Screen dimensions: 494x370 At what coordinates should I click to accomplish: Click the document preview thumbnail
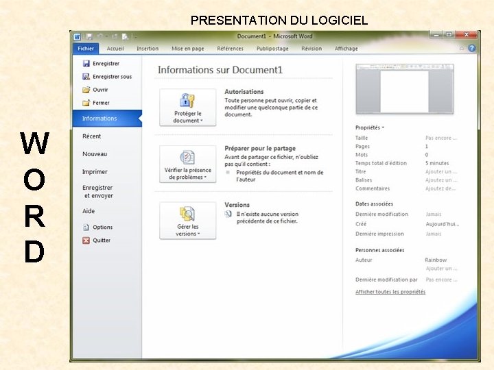pos(405,88)
